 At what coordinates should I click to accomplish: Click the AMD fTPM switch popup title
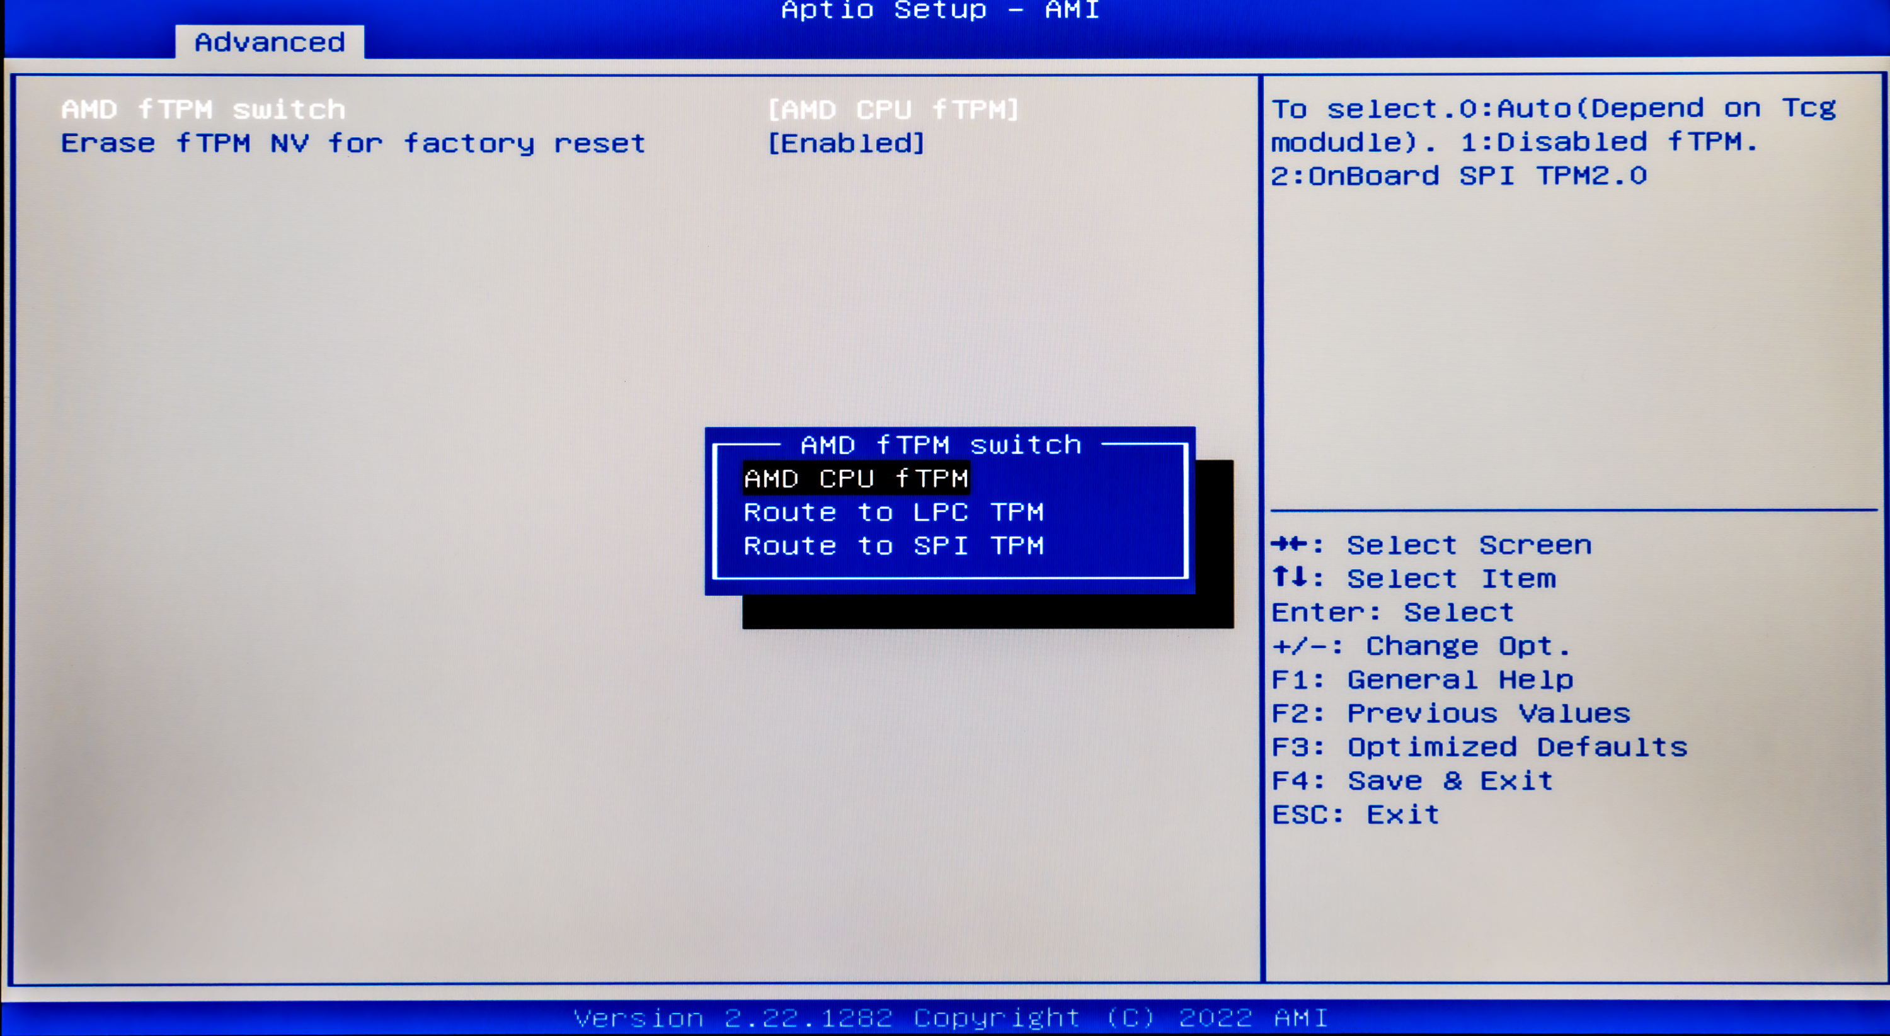coord(941,445)
